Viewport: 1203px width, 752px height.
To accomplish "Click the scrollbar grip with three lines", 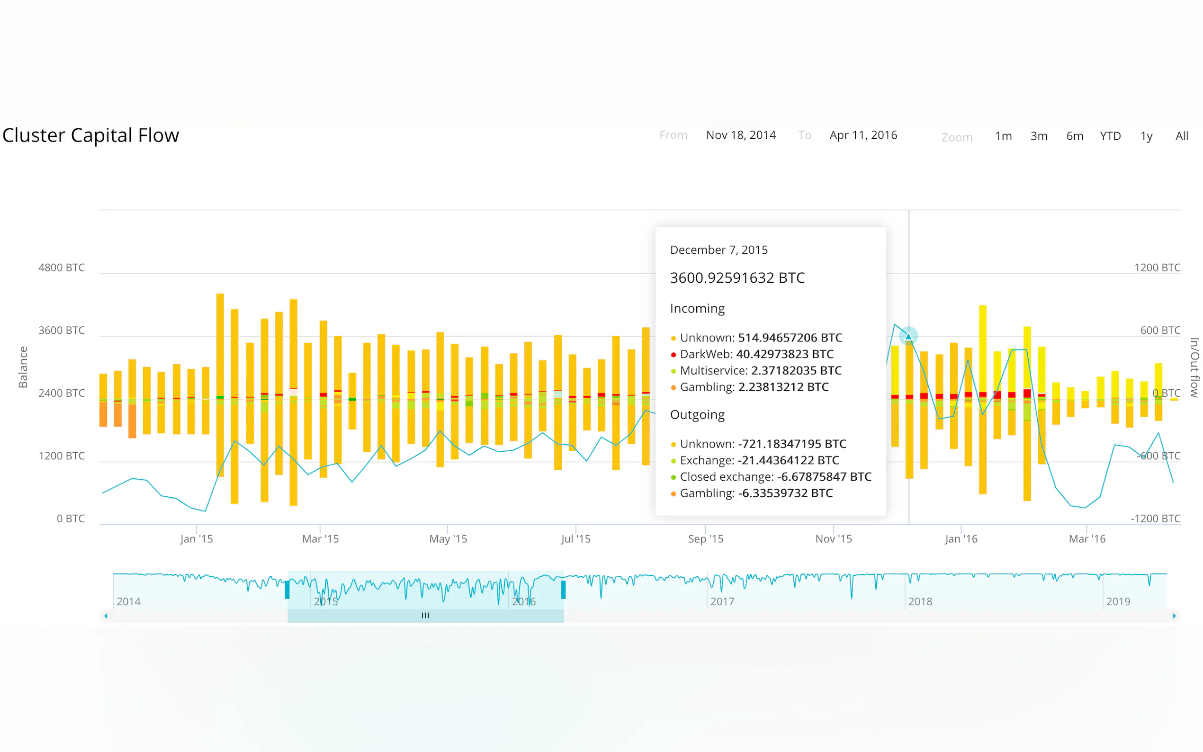I will 425,616.
